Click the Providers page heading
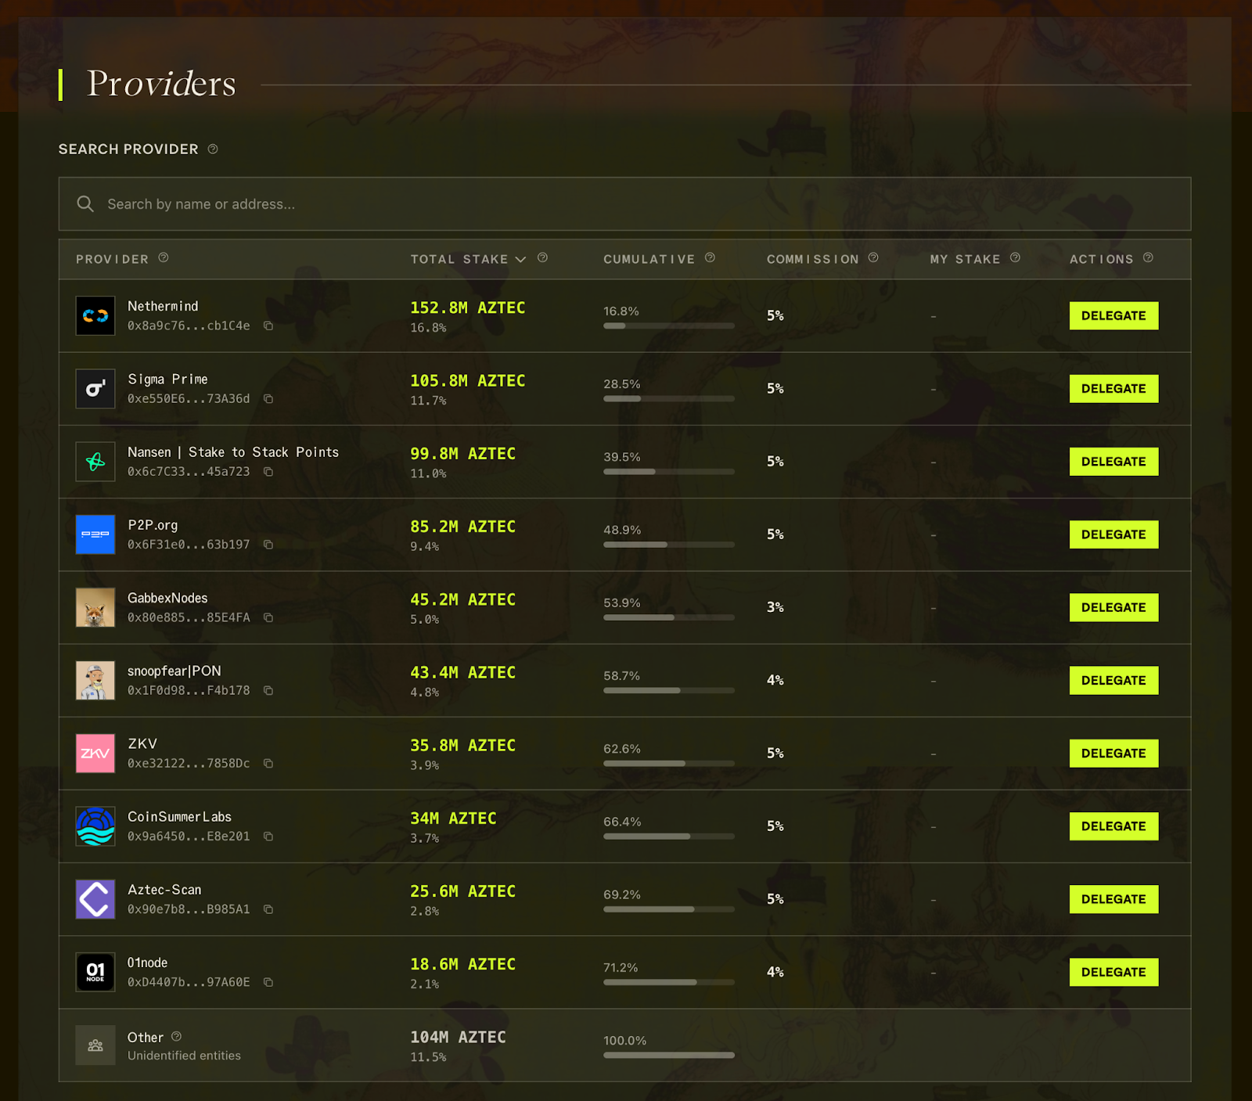The image size is (1252, 1101). point(161,84)
